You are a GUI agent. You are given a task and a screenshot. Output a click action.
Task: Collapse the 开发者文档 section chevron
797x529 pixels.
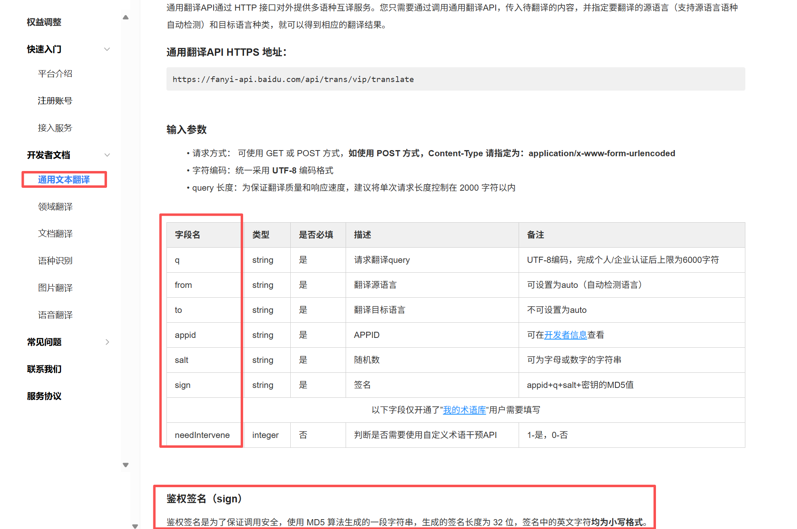pos(107,155)
